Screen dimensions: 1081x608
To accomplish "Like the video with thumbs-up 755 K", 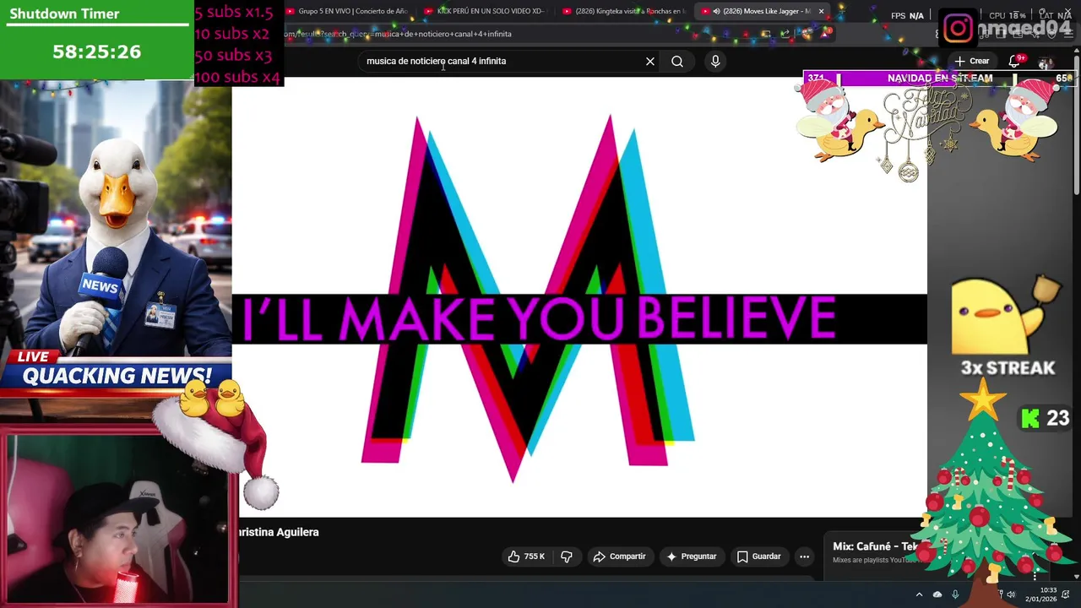I will [x=526, y=556].
